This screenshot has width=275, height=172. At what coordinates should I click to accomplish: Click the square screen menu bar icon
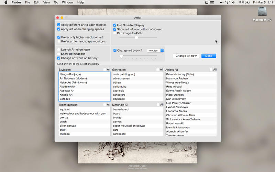click(x=207, y=2)
